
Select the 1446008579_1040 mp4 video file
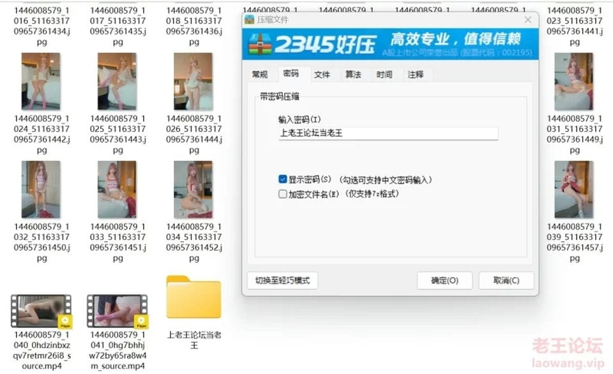tap(41, 311)
